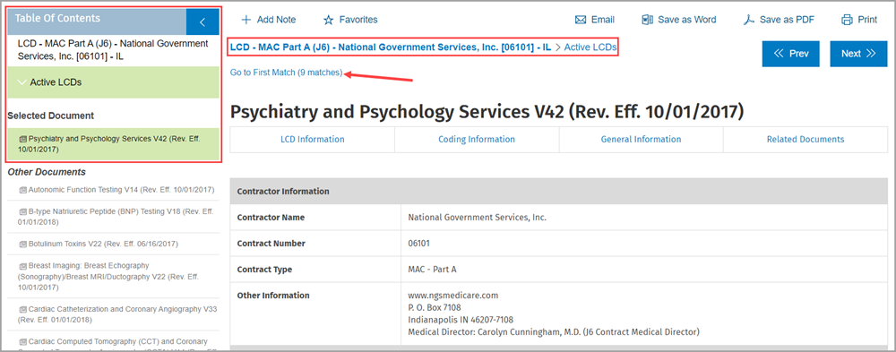
Task: Click the Save as Word document icon
Action: click(x=648, y=20)
